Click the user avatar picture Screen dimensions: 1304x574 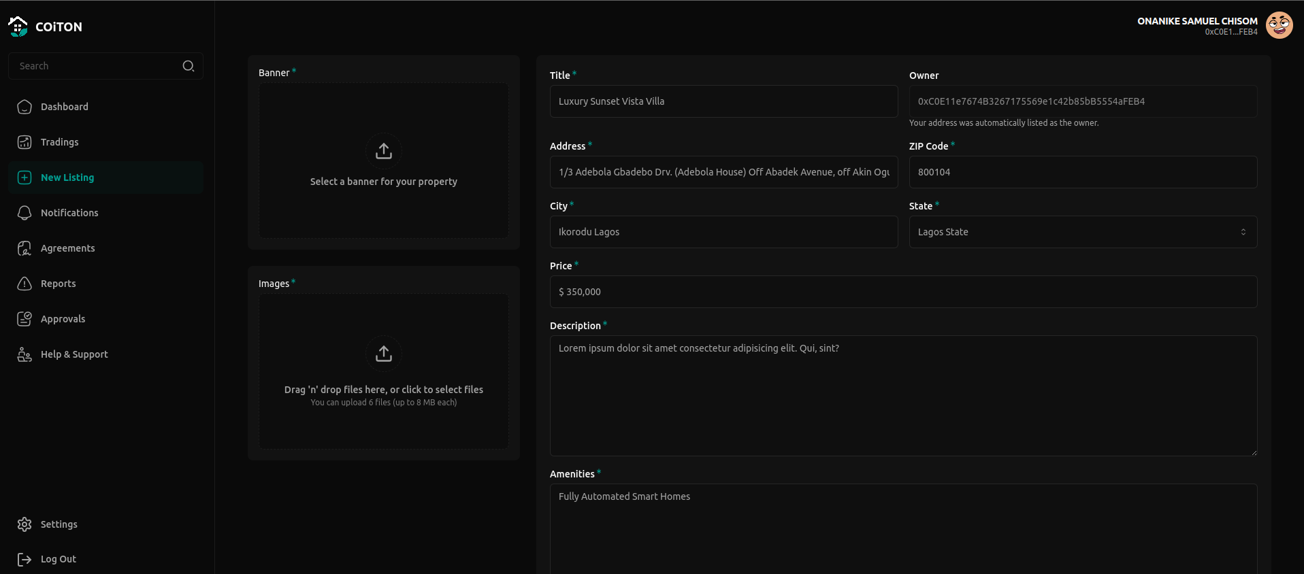coord(1279,26)
